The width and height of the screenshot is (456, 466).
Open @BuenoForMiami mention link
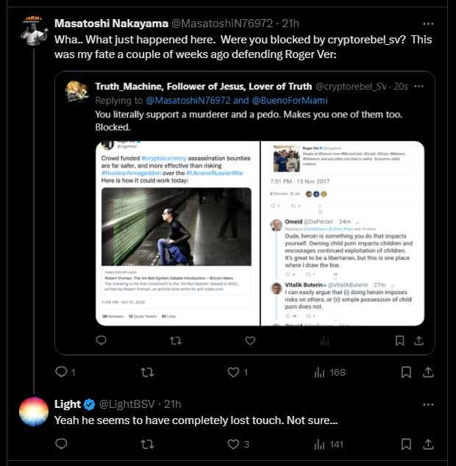pos(290,101)
